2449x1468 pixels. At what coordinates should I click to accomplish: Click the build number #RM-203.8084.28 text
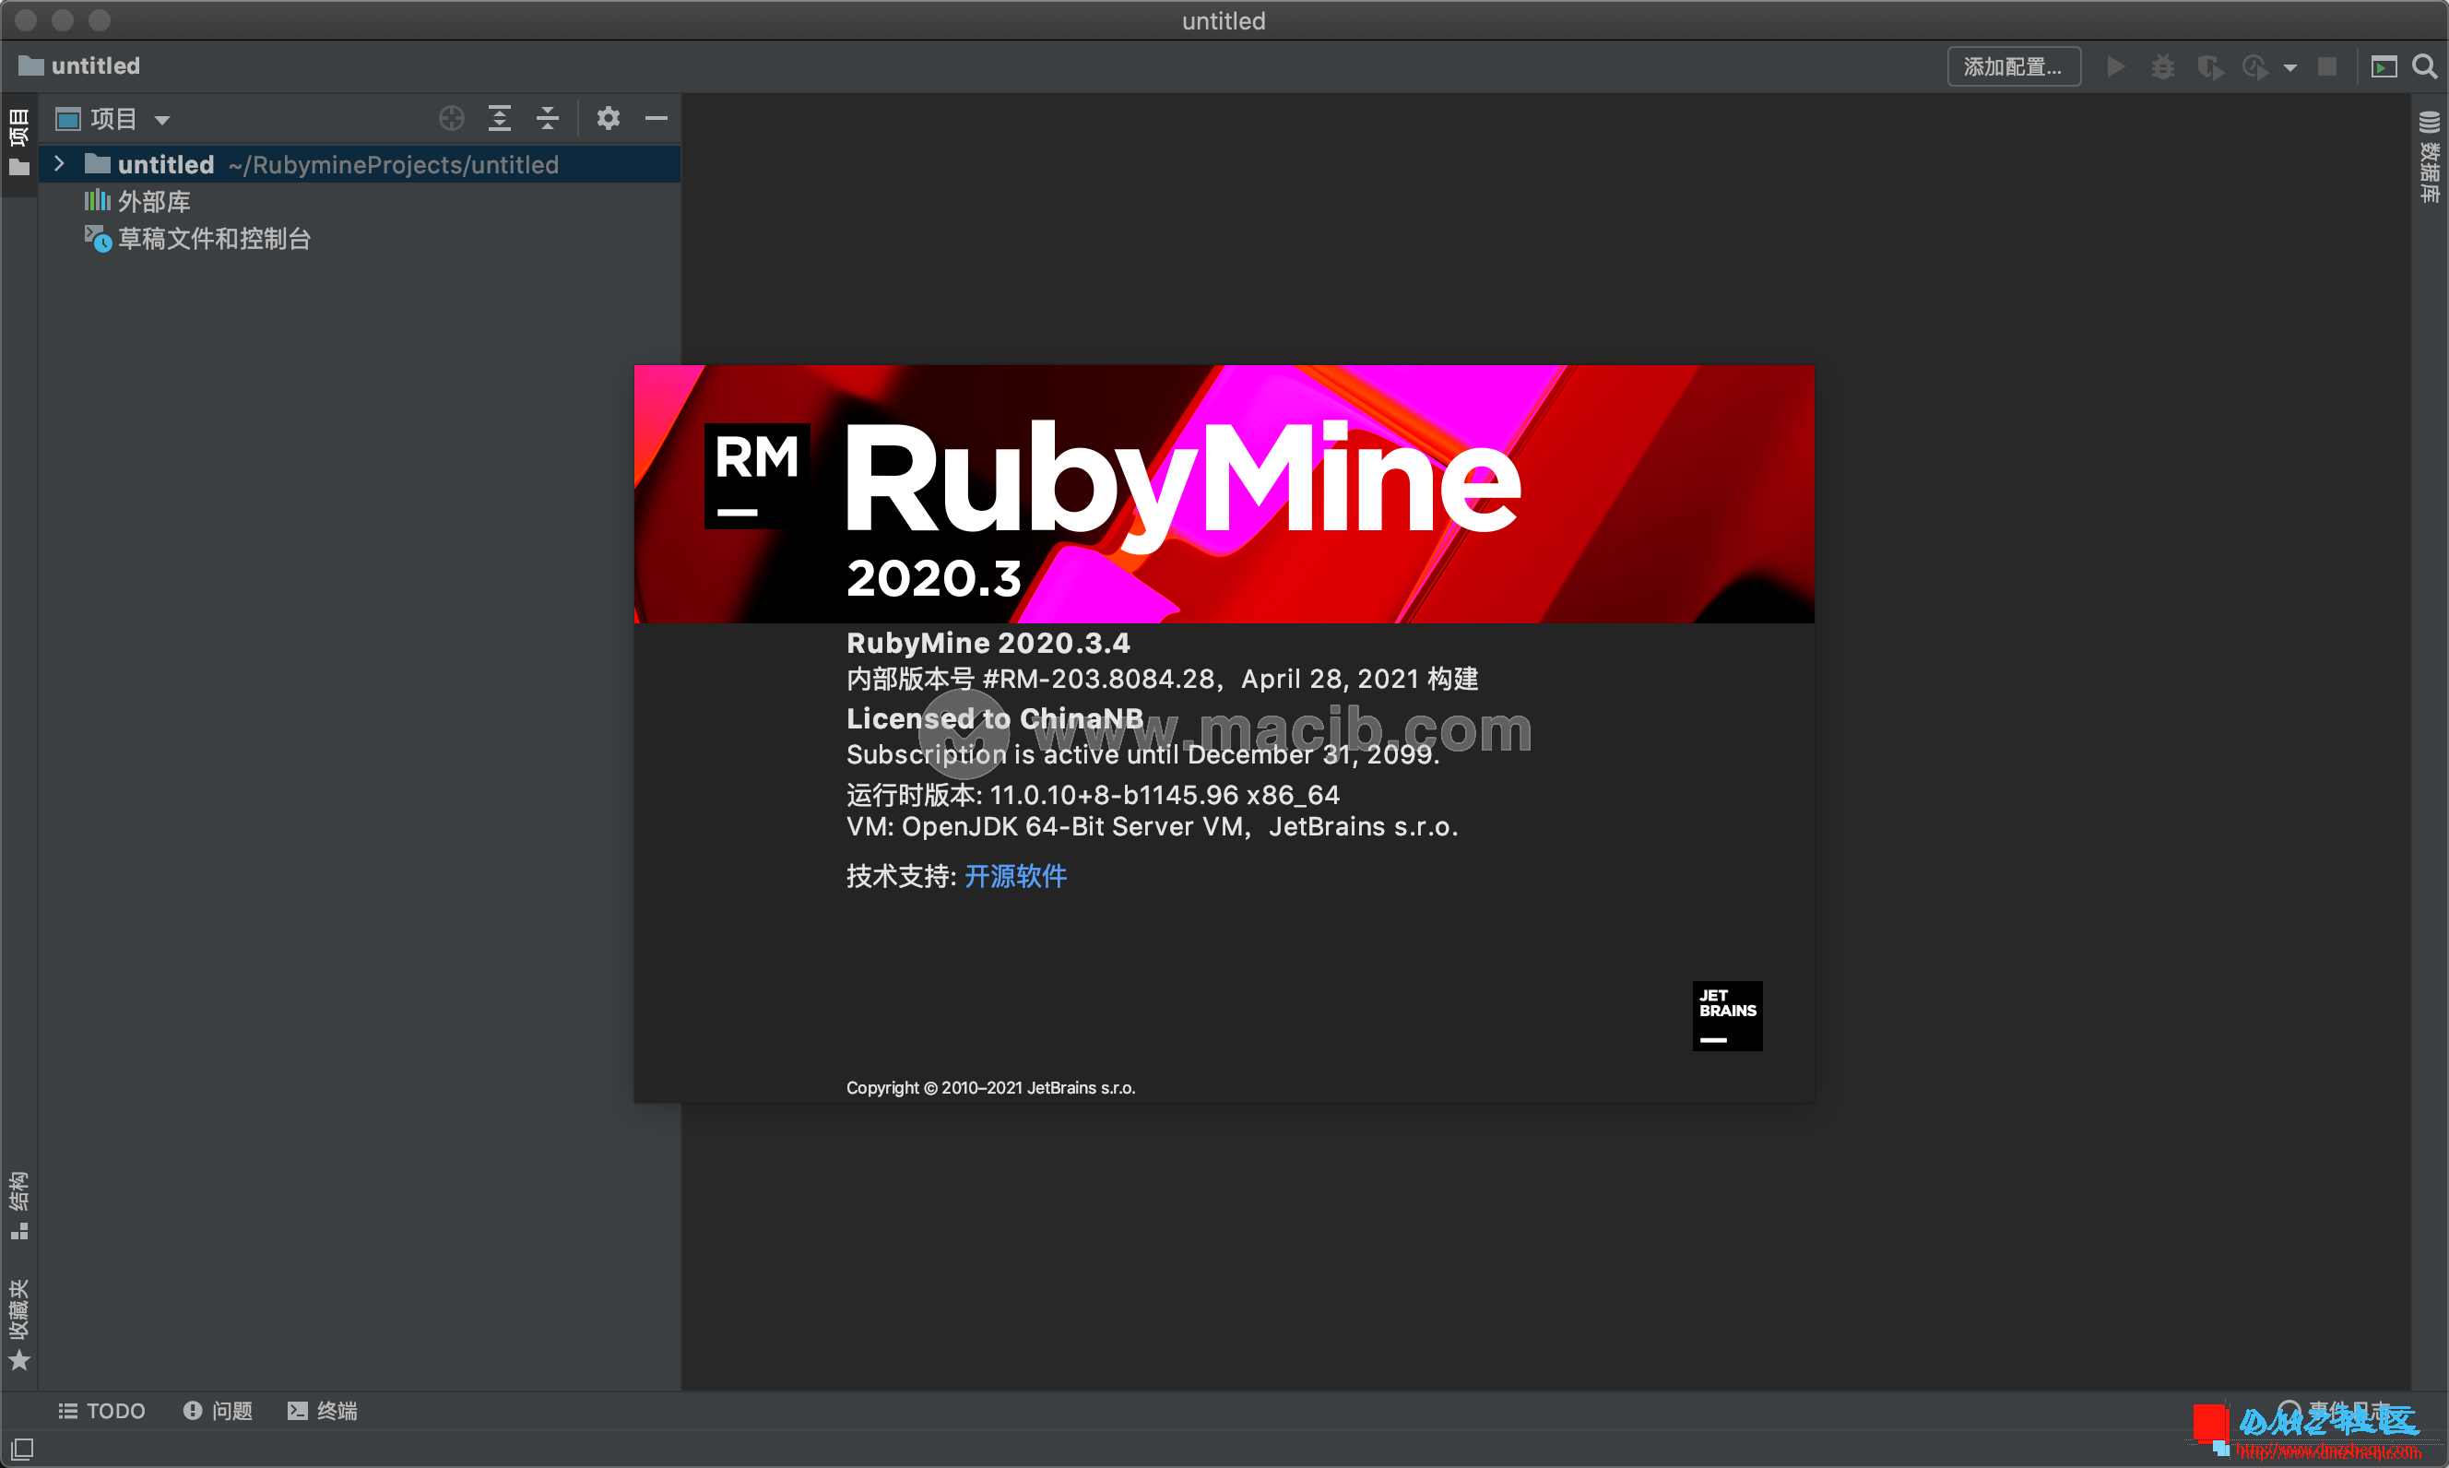1099,679
